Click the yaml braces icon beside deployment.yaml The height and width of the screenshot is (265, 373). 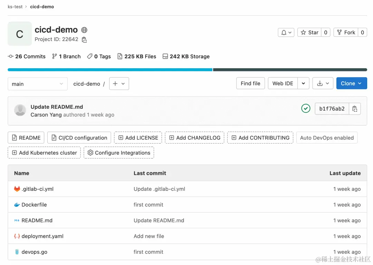(17, 236)
